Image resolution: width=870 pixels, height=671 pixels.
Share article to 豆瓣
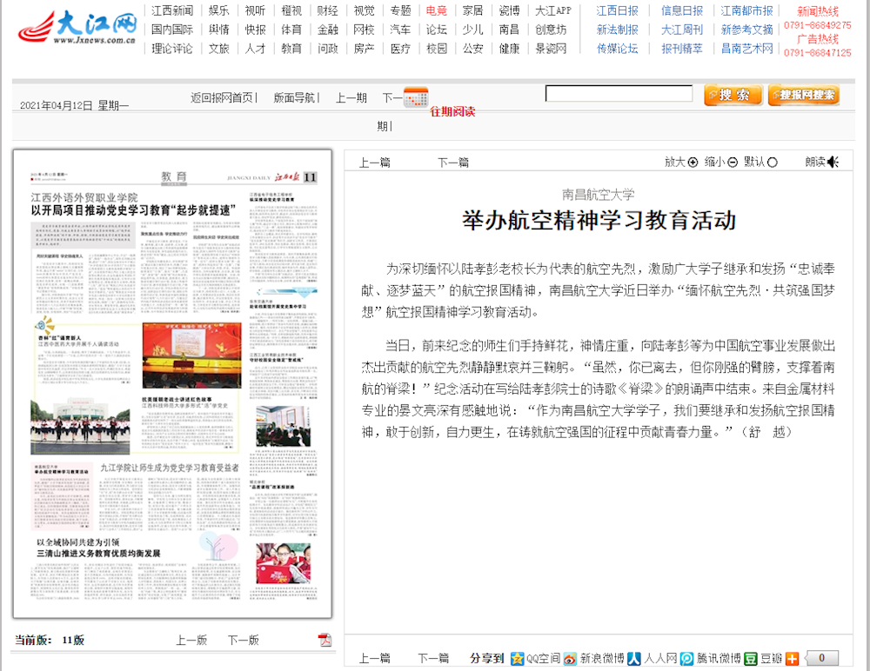click(x=751, y=658)
